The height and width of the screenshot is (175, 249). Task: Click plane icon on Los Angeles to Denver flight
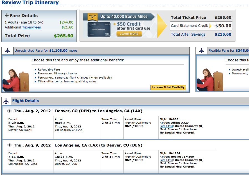[9, 145]
